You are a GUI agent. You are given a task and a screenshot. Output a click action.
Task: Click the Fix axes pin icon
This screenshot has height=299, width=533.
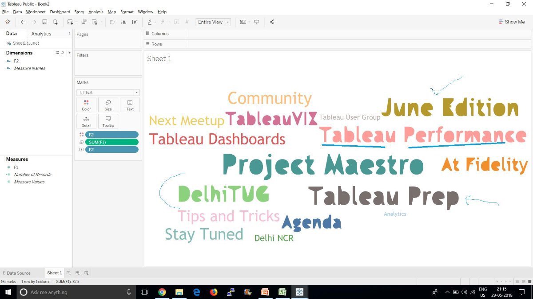(x=187, y=22)
